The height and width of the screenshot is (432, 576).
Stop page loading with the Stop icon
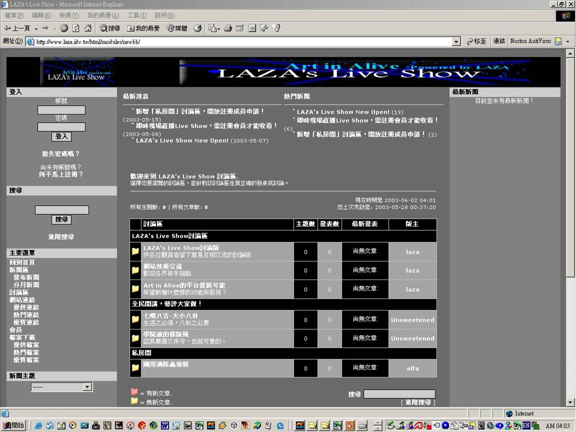click(64, 28)
